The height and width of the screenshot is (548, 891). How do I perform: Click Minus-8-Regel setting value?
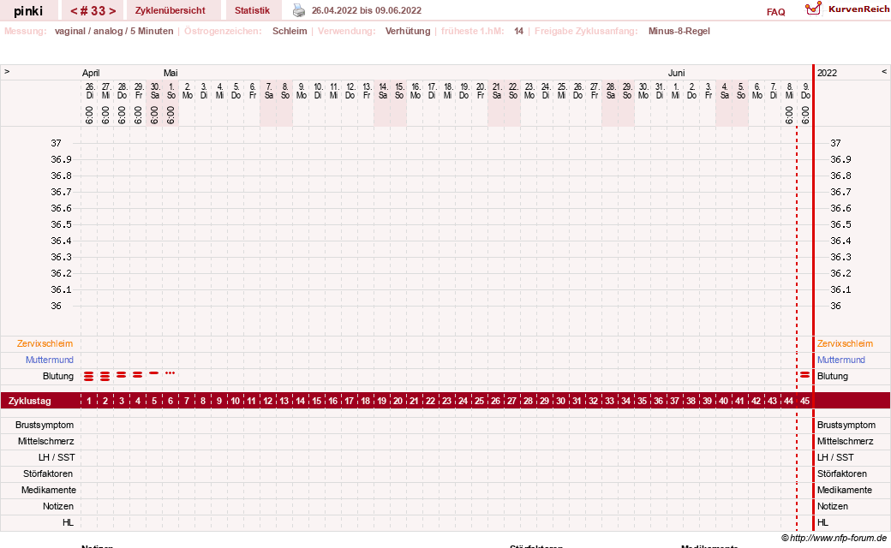679,31
